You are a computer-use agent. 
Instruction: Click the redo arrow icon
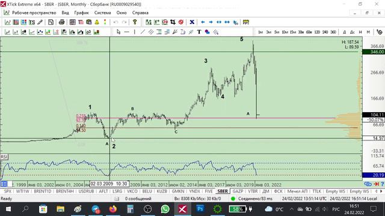[x=125, y=22]
